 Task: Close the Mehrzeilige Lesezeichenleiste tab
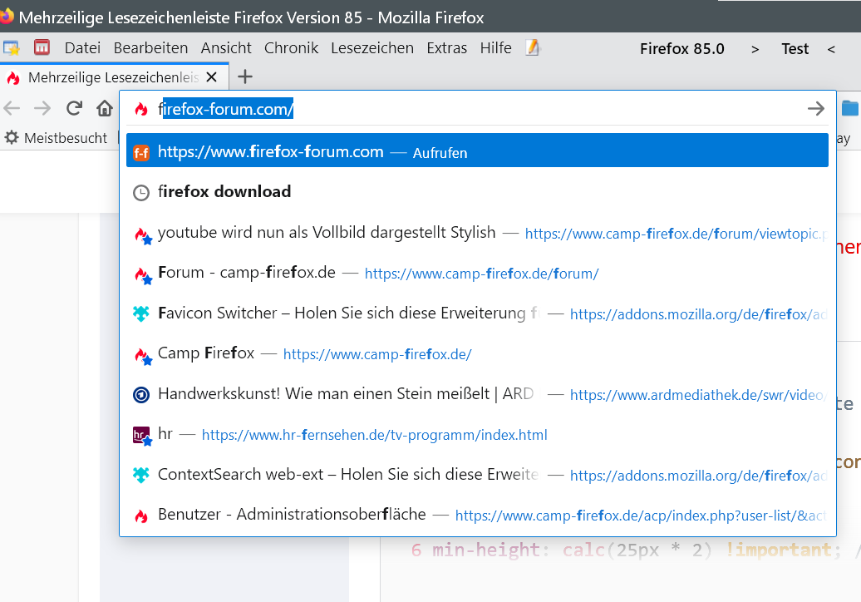[211, 77]
